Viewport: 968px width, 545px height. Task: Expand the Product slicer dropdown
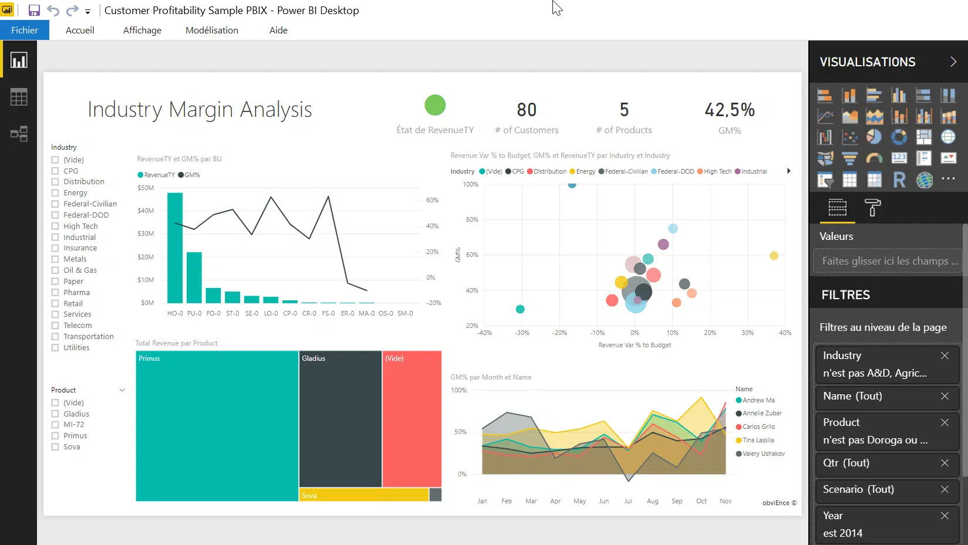122,390
